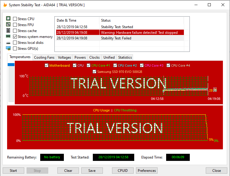Click the disk drive icon beside Stress local disks

click(8, 43)
